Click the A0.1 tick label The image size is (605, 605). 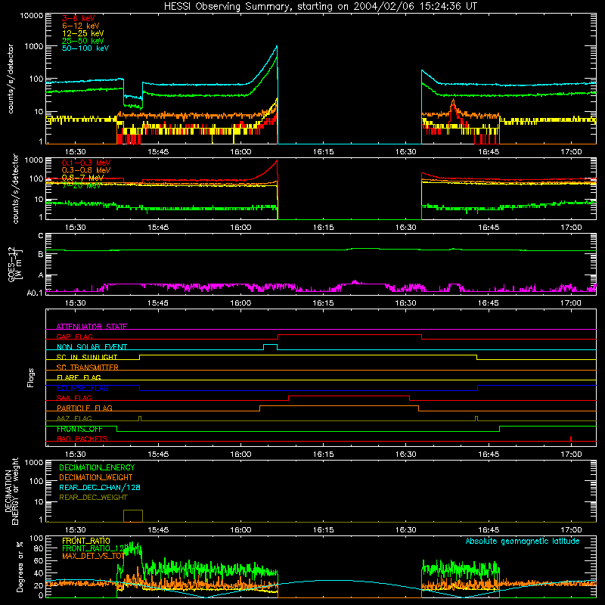click(x=35, y=293)
